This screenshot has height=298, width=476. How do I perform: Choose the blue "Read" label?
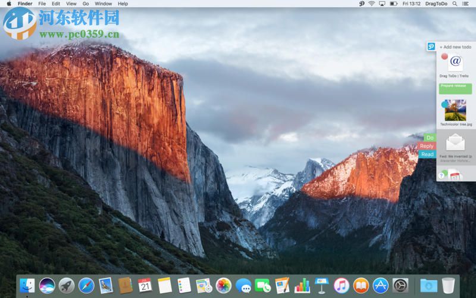[x=427, y=154]
